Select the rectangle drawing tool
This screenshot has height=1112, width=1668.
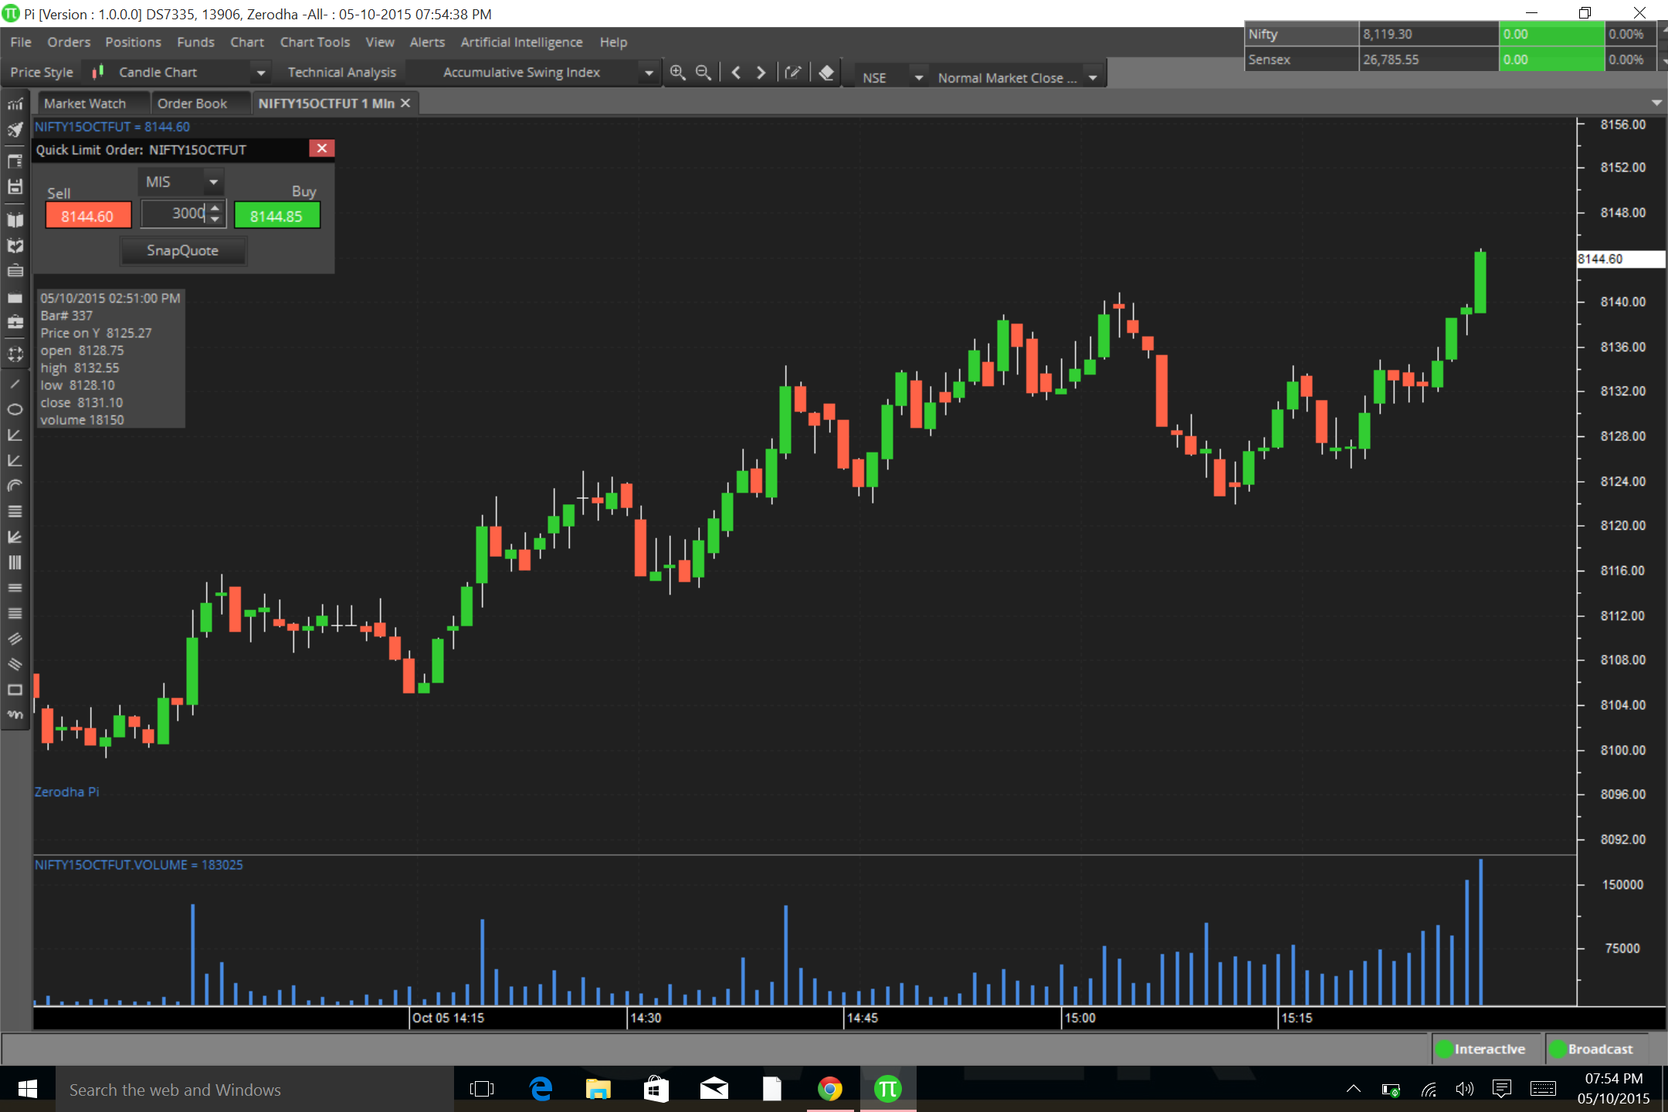point(15,690)
